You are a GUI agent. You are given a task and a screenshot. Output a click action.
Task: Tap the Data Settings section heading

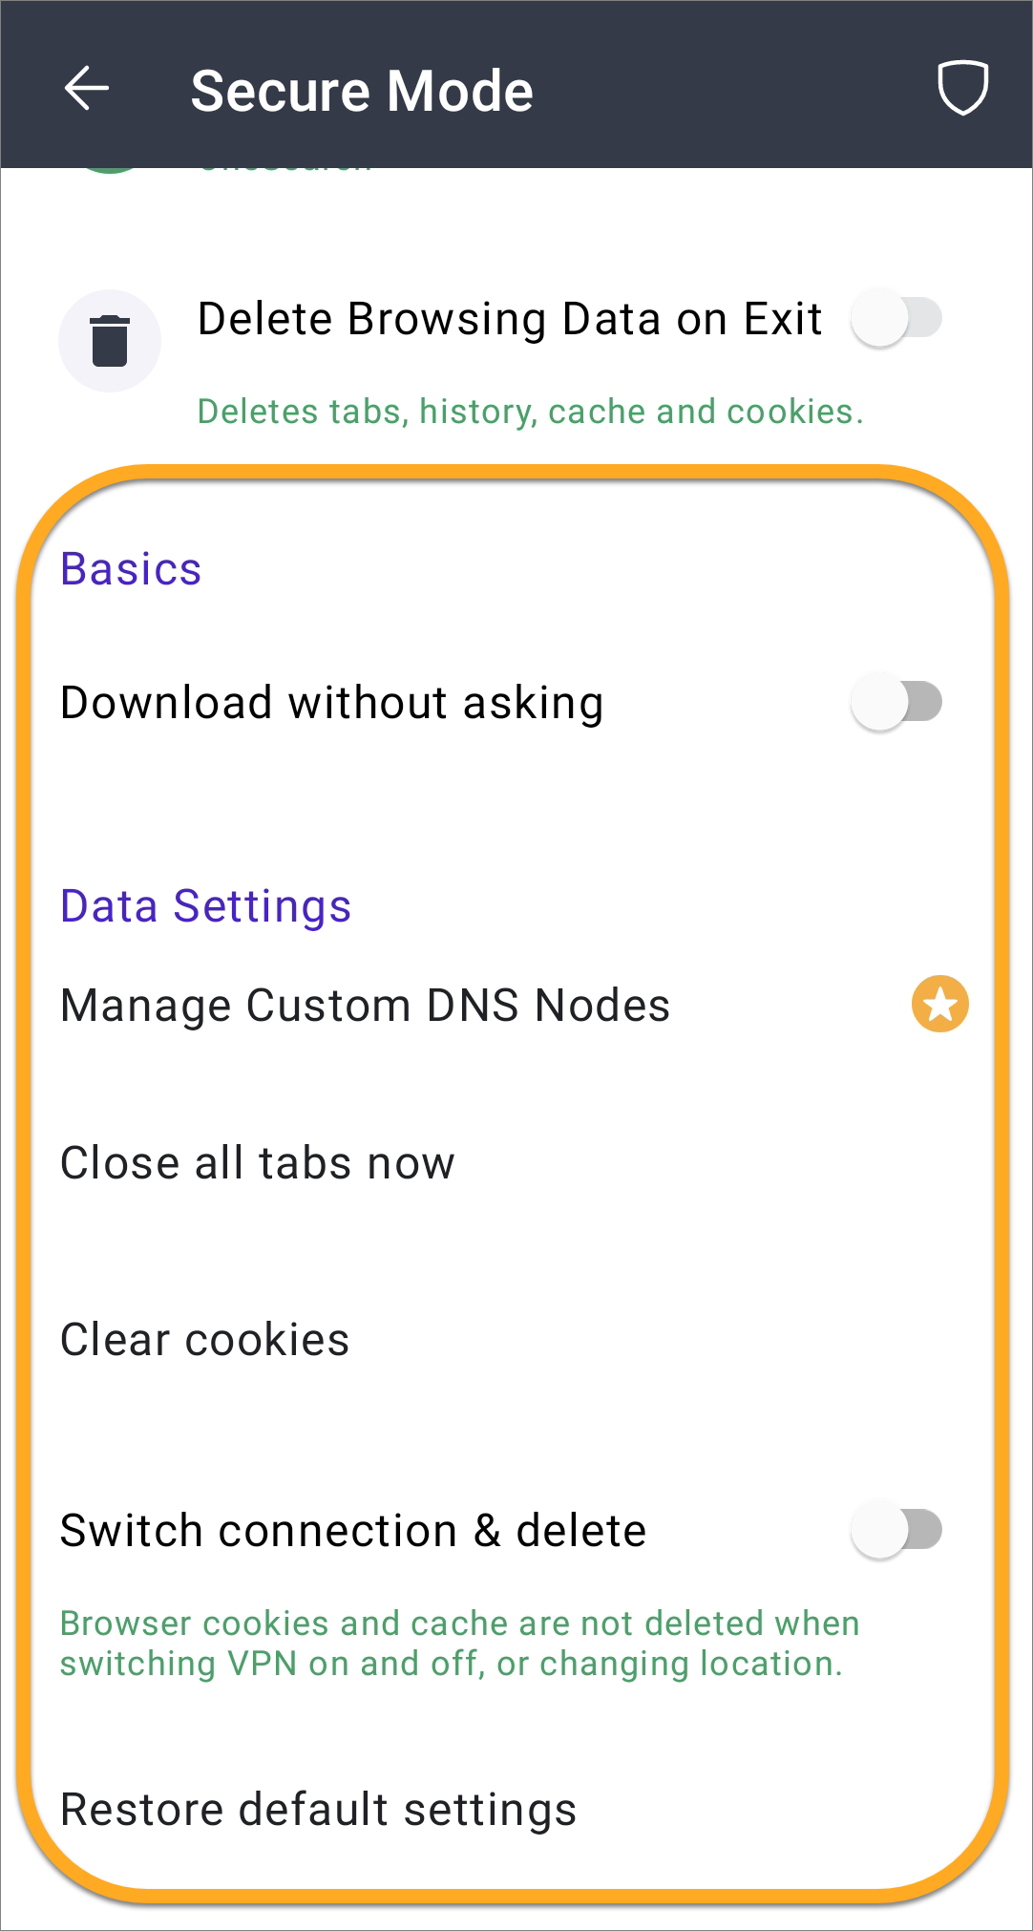[x=206, y=906]
